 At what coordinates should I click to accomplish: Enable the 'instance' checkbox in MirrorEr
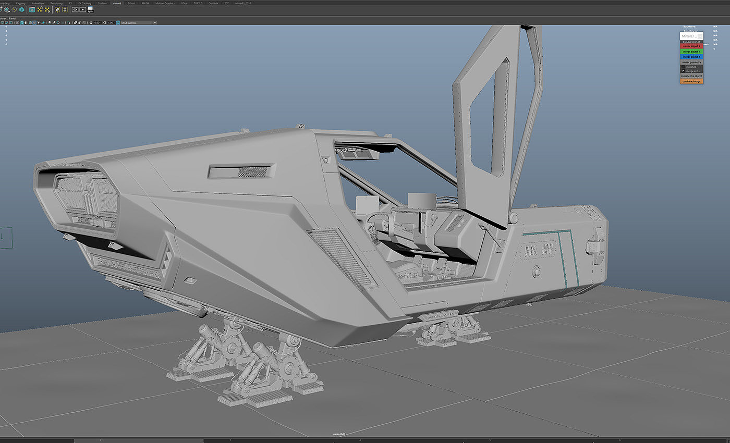(683, 67)
